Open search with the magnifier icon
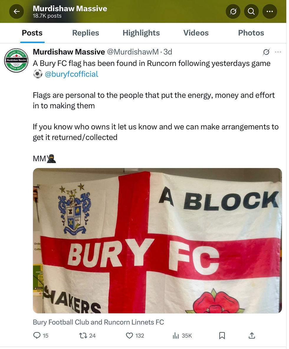The width and height of the screenshot is (289, 349). (251, 11)
